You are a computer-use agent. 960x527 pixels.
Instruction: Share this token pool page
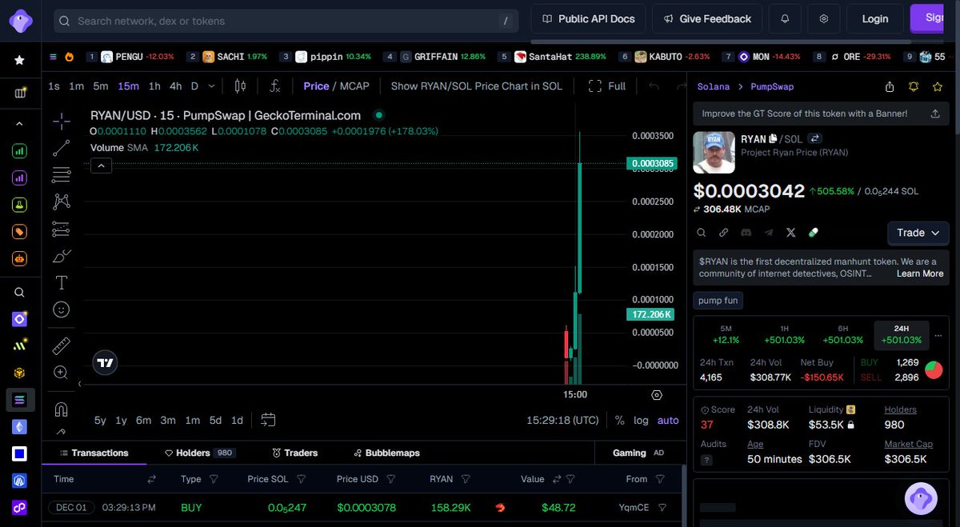tap(890, 86)
